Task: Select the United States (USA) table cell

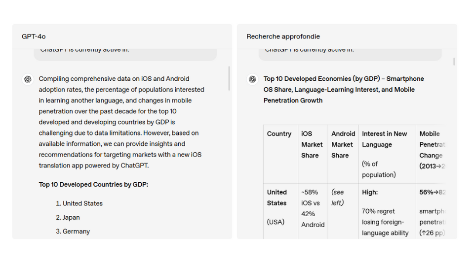Action: (277, 207)
